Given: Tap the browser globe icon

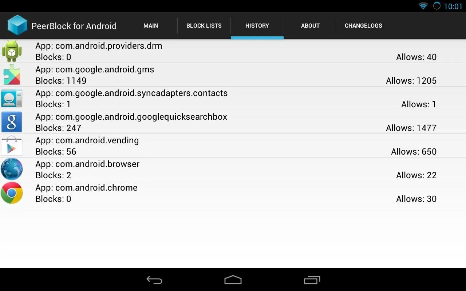Looking at the screenshot, I should point(12,169).
